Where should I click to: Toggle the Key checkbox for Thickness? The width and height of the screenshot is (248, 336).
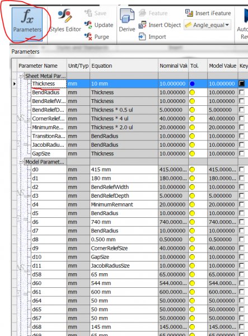tap(242, 83)
